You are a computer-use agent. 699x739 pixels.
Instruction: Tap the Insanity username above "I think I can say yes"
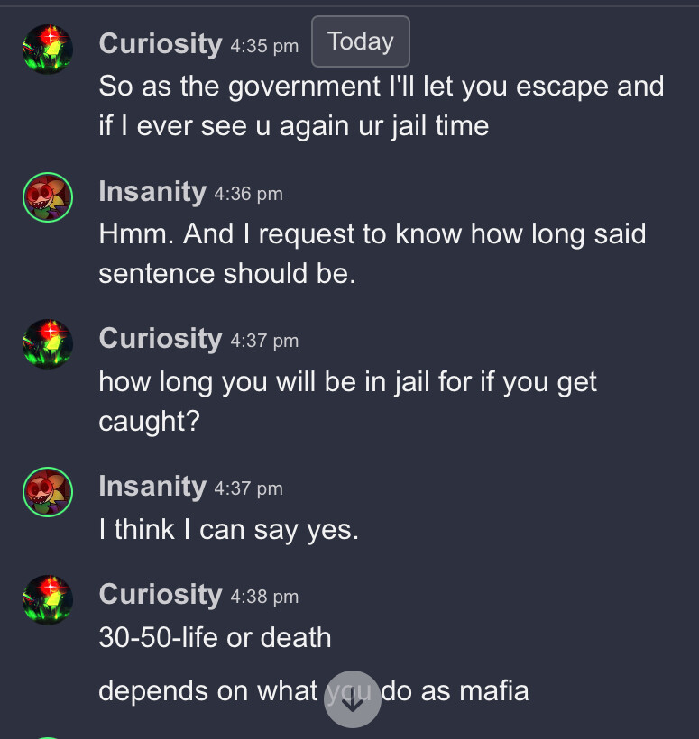coord(152,486)
